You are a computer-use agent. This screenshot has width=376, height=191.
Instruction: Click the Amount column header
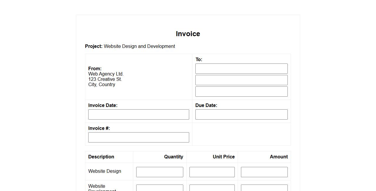click(279, 157)
